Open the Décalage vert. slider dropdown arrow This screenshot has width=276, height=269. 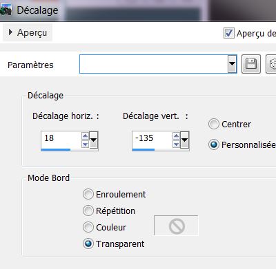185,140
